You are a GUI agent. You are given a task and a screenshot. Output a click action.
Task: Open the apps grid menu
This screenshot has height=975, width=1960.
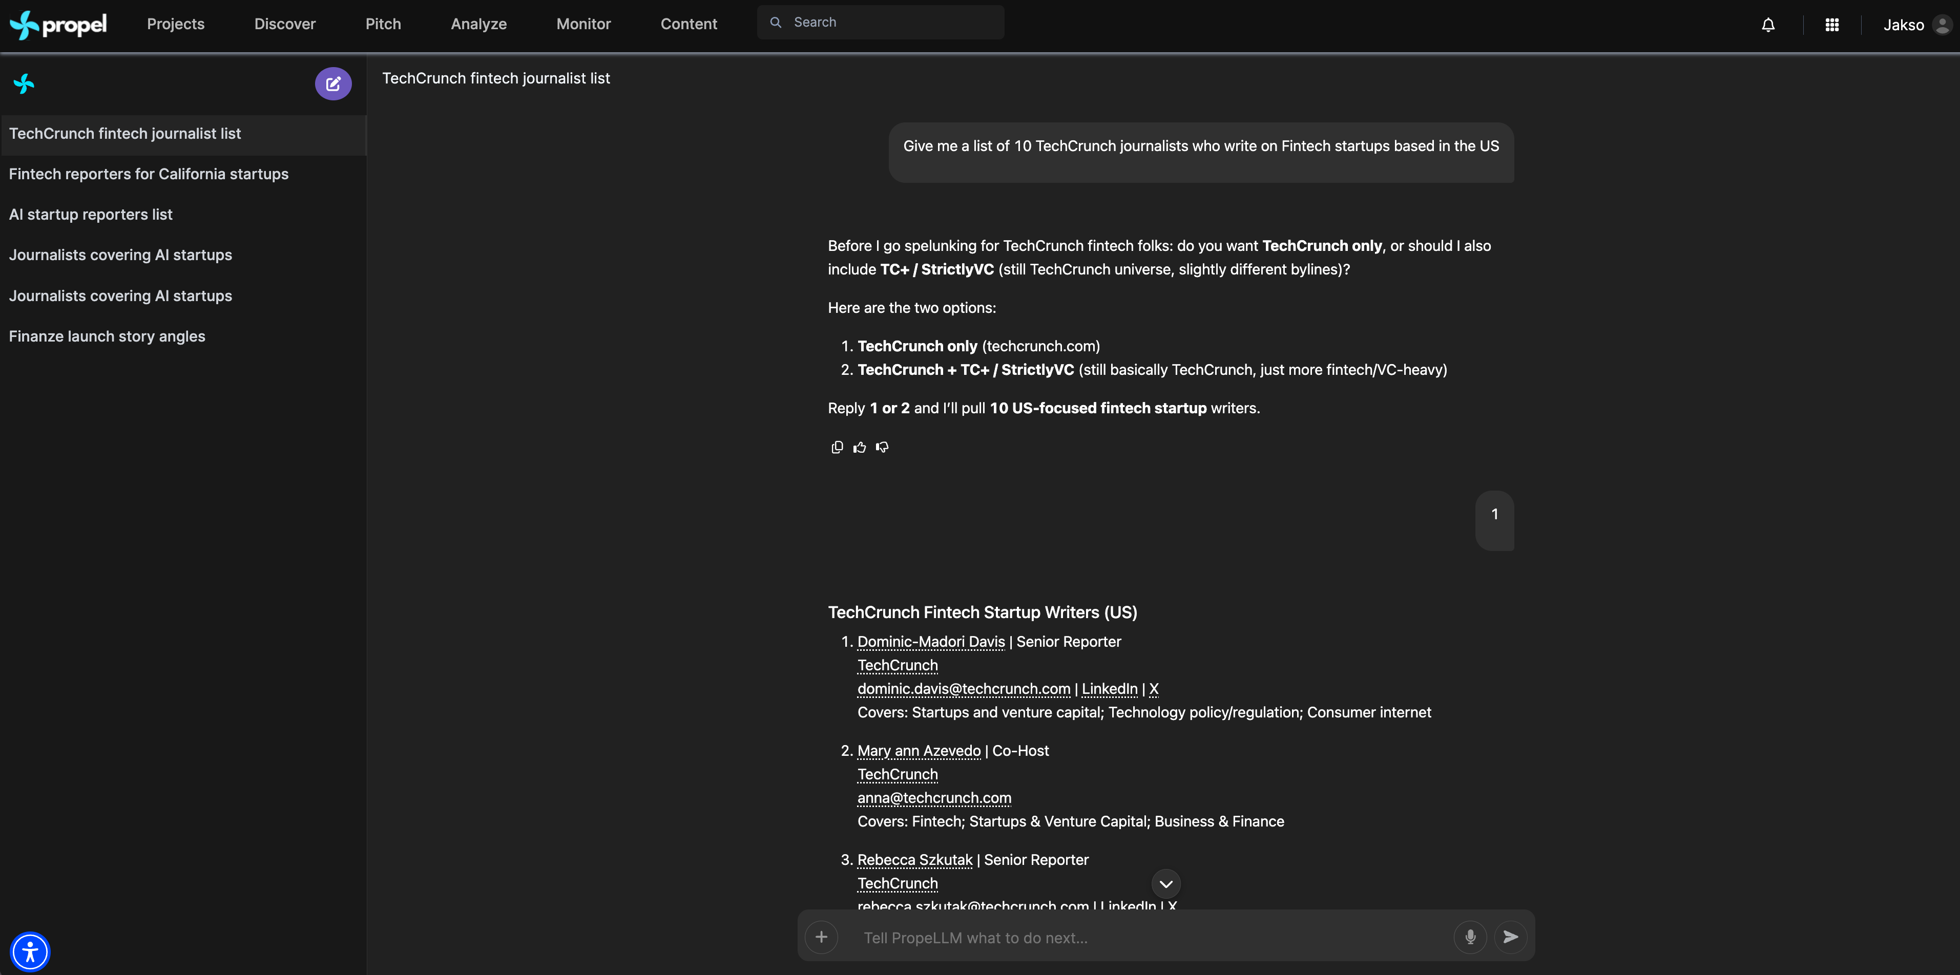pos(1831,25)
